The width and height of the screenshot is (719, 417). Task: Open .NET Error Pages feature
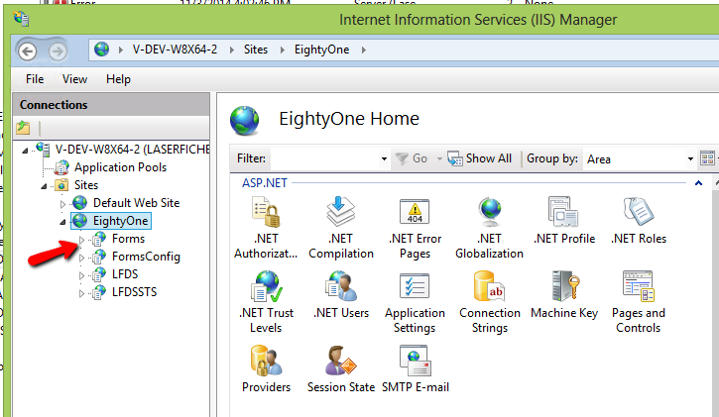[x=415, y=228]
